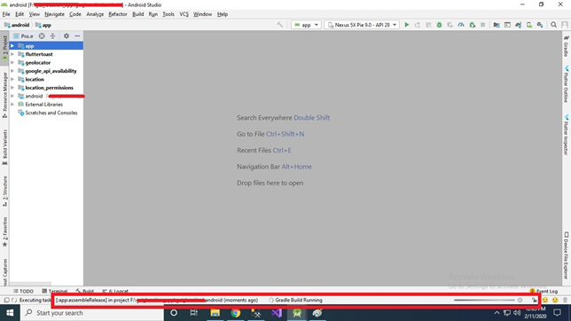Image resolution: width=571 pixels, height=321 pixels.
Task: Build project with the hammer icon
Action: coord(279,25)
